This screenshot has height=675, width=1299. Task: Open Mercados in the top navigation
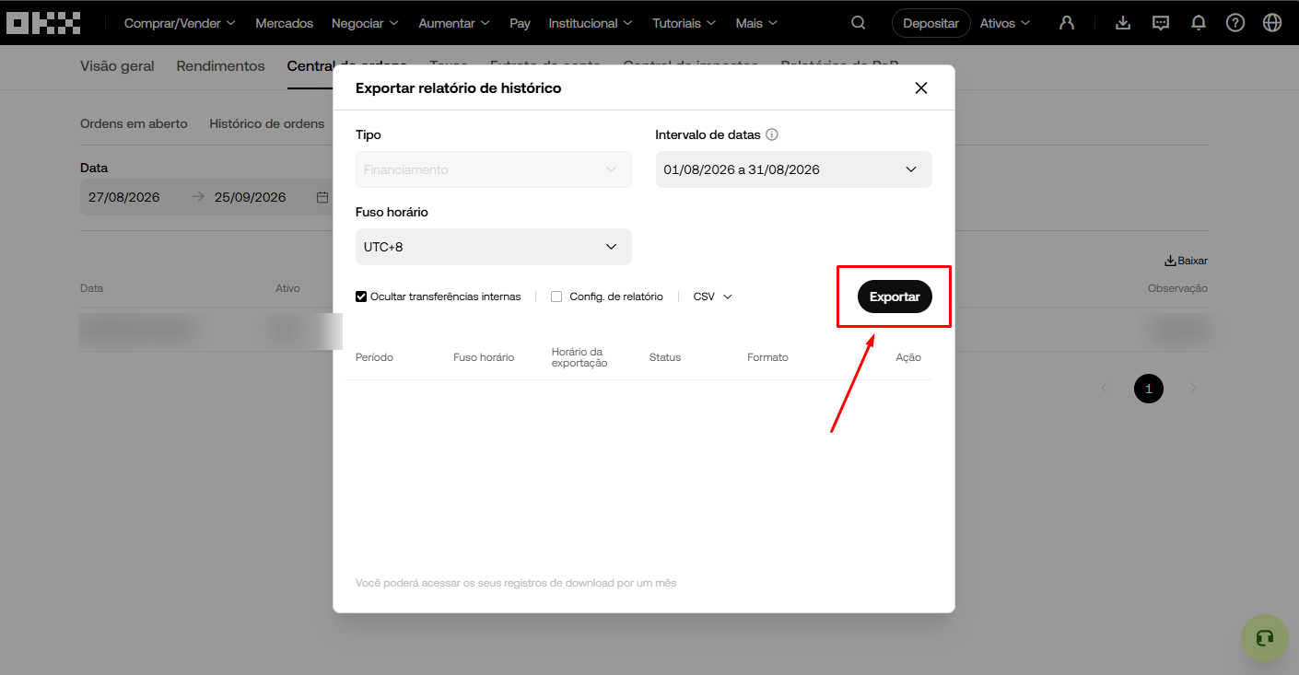pyautogui.click(x=284, y=23)
